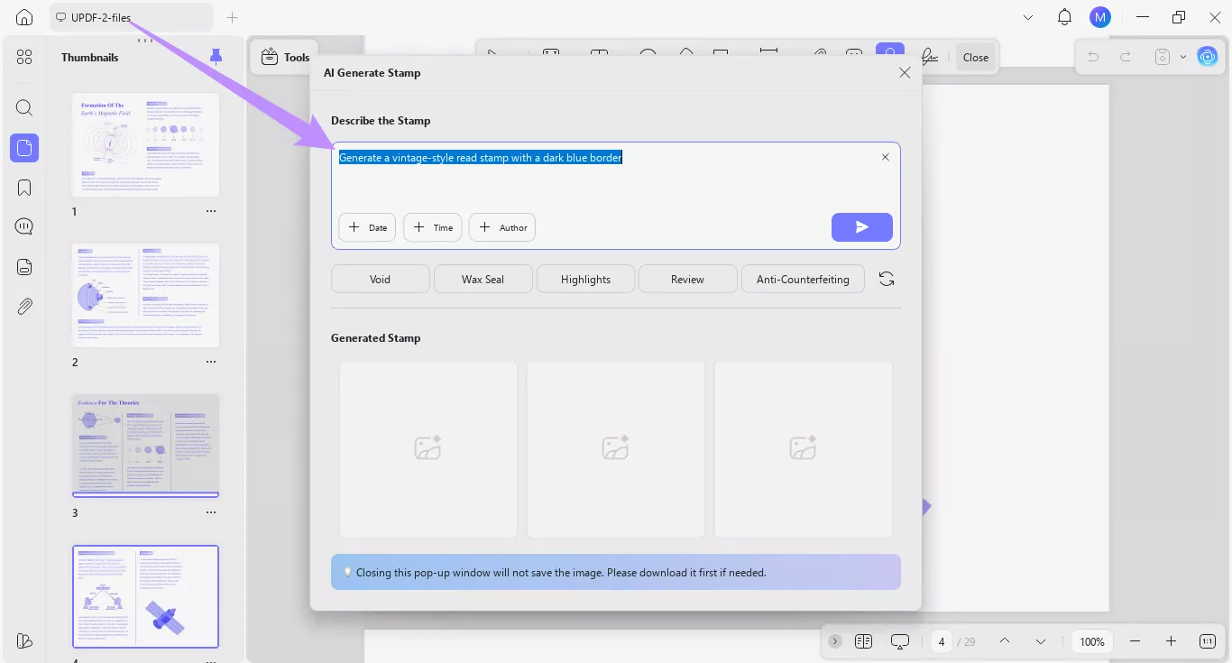The height and width of the screenshot is (663, 1232).
Task: Click the current page number field
Action: coord(942,641)
